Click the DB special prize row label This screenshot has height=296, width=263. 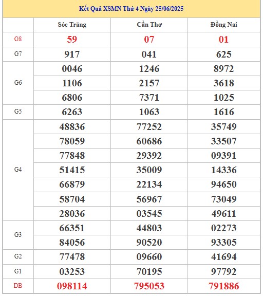[x=18, y=286]
